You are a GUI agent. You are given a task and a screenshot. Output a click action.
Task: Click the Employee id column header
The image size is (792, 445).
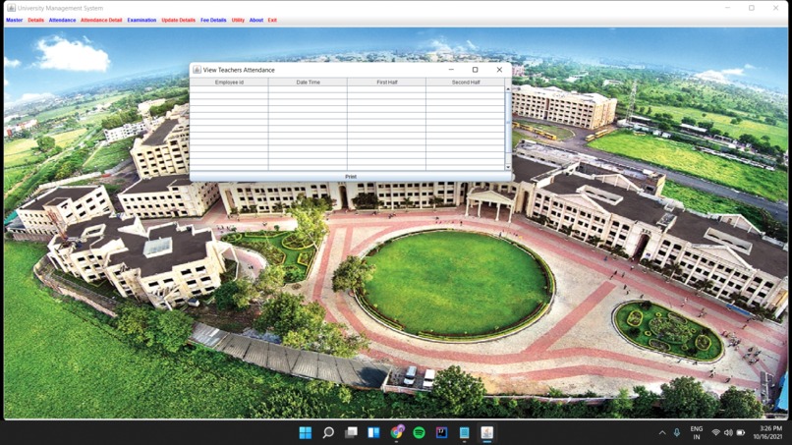(229, 82)
